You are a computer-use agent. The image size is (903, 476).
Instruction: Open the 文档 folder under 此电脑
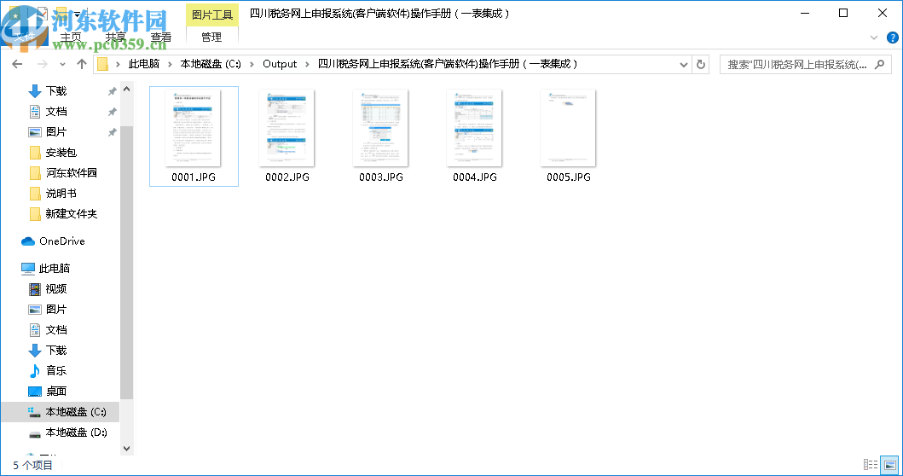(56, 329)
